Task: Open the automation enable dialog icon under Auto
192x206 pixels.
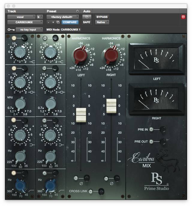Action: pos(87,17)
